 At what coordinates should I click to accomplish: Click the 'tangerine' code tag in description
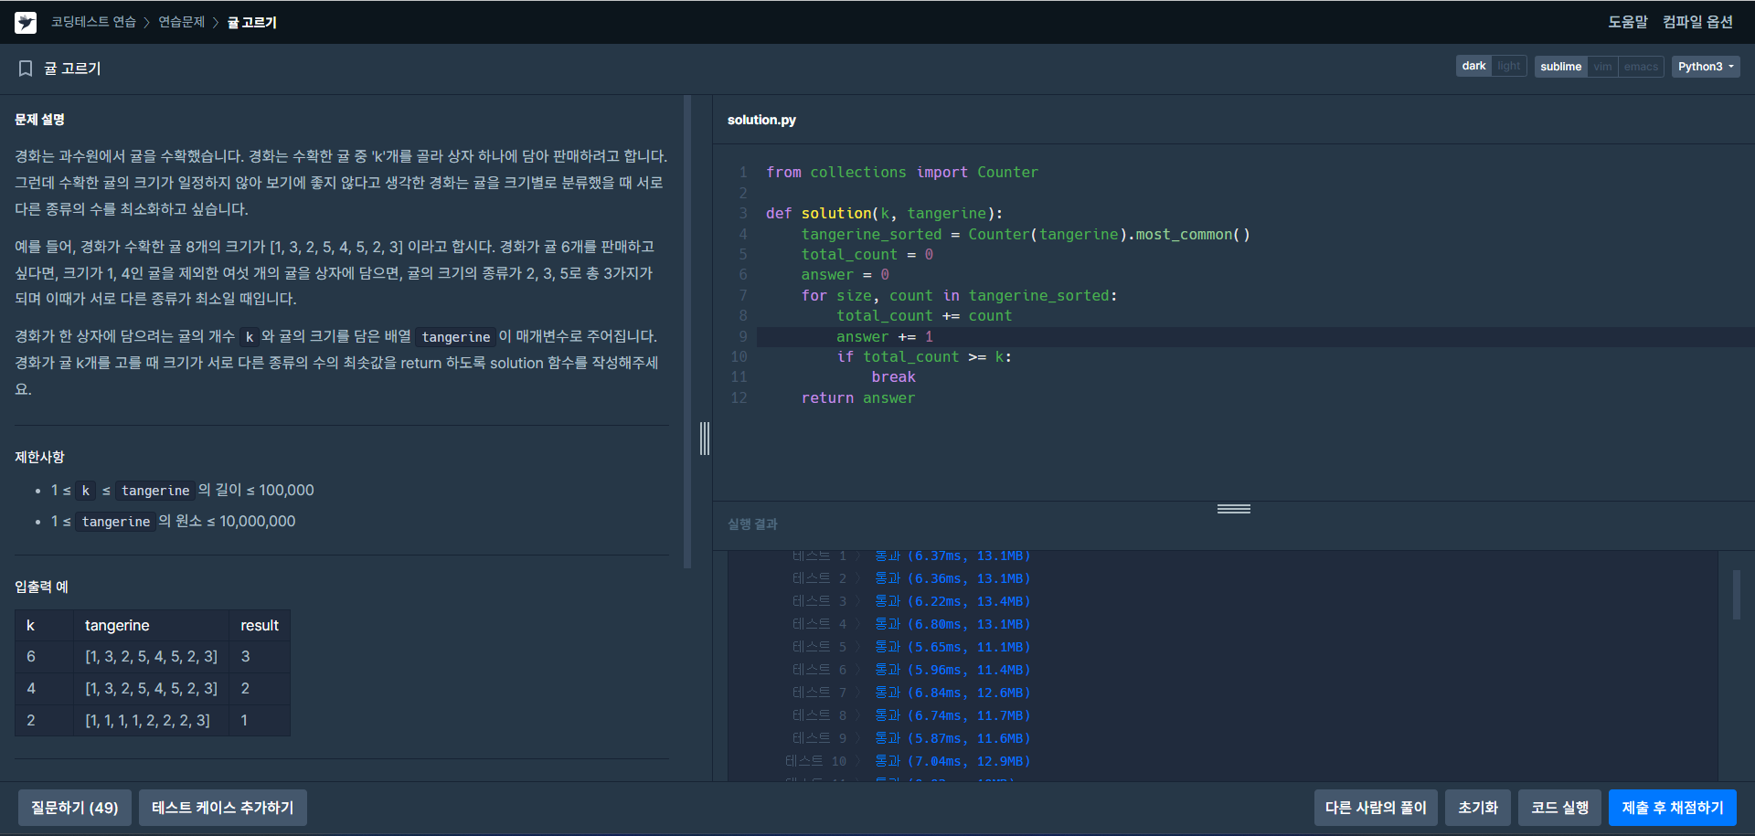click(x=456, y=337)
